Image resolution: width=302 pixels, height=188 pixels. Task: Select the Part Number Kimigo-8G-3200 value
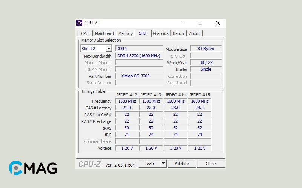[139, 76]
